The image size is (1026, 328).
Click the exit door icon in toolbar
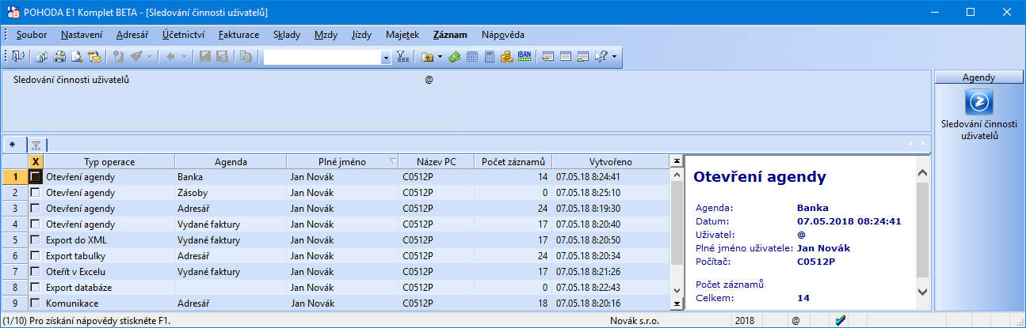click(18, 57)
